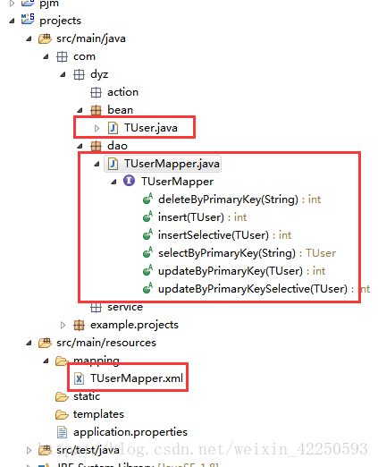The height and width of the screenshot is (467, 378).
Task: Click the dyz package icon
Action: pos(79,74)
